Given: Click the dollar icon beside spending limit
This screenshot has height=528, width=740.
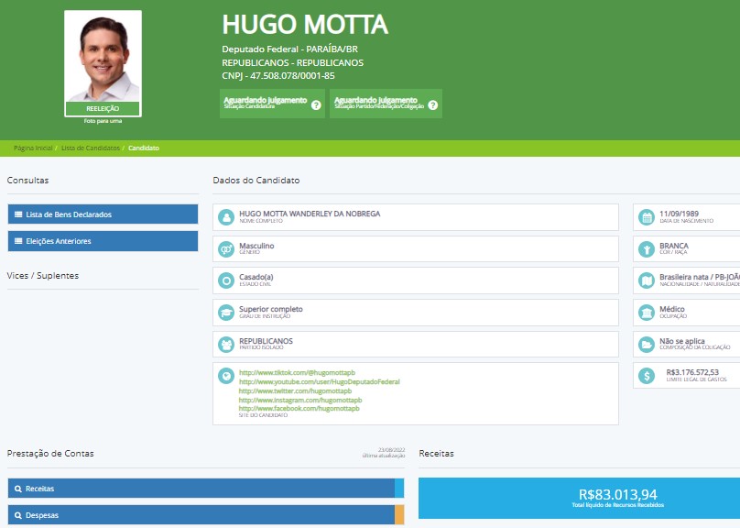Looking at the screenshot, I should pyautogui.click(x=647, y=375).
